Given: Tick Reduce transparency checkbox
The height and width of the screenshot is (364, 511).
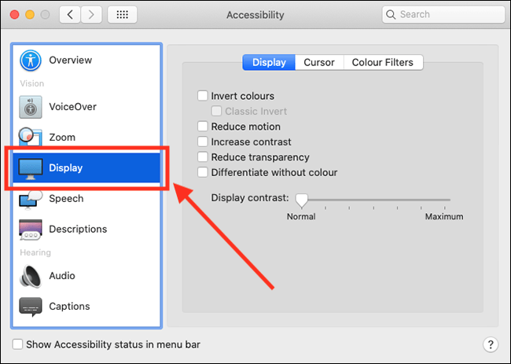Looking at the screenshot, I should [203, 157].
